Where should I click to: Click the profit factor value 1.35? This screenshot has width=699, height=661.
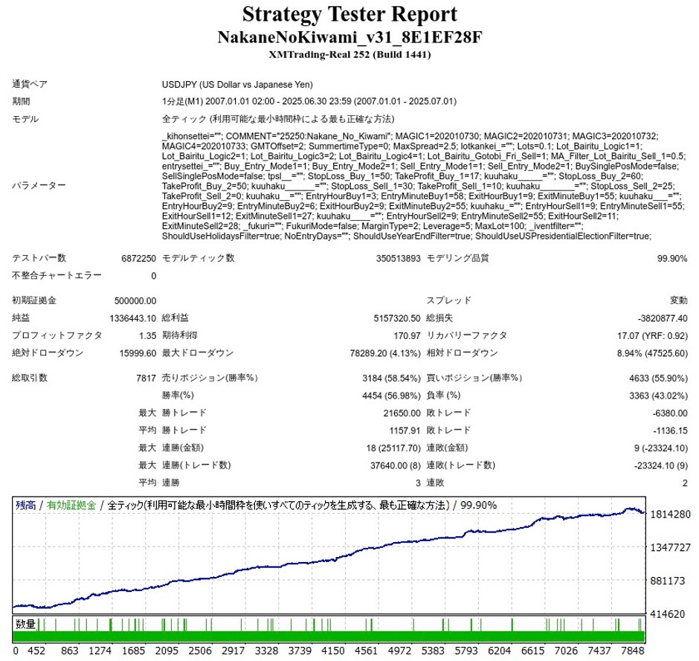(x=147, y=335)
